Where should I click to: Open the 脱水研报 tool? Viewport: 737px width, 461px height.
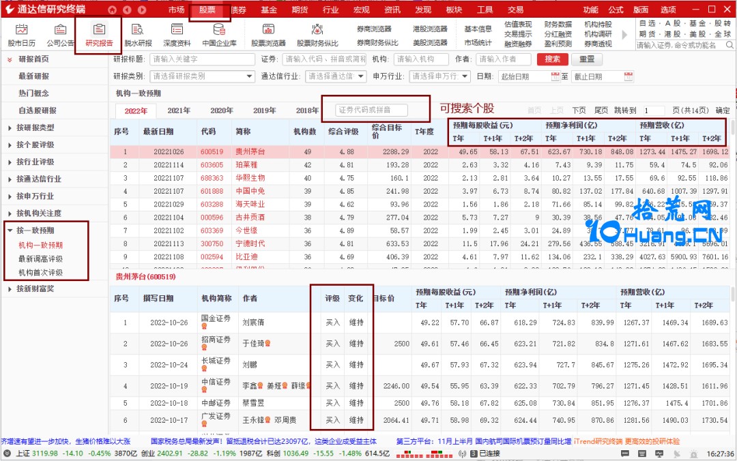coord(138,35)
